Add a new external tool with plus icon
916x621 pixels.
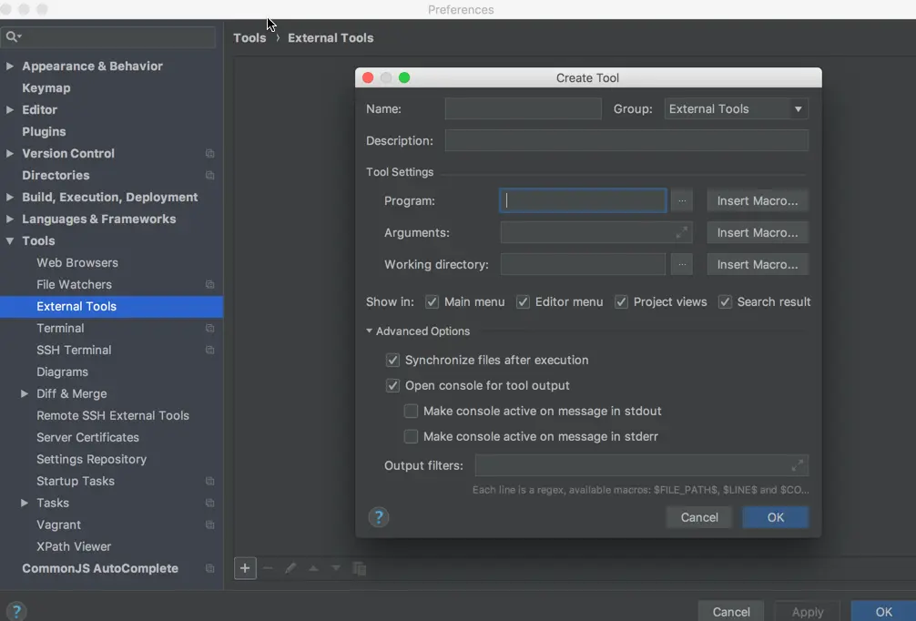click(x=245, y=568)
